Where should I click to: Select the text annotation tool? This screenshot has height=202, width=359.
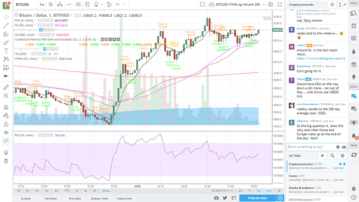[6, 51]
